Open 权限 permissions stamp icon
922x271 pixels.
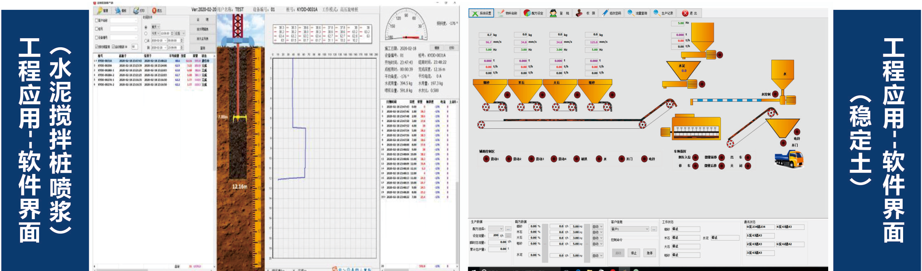(579, 13)
